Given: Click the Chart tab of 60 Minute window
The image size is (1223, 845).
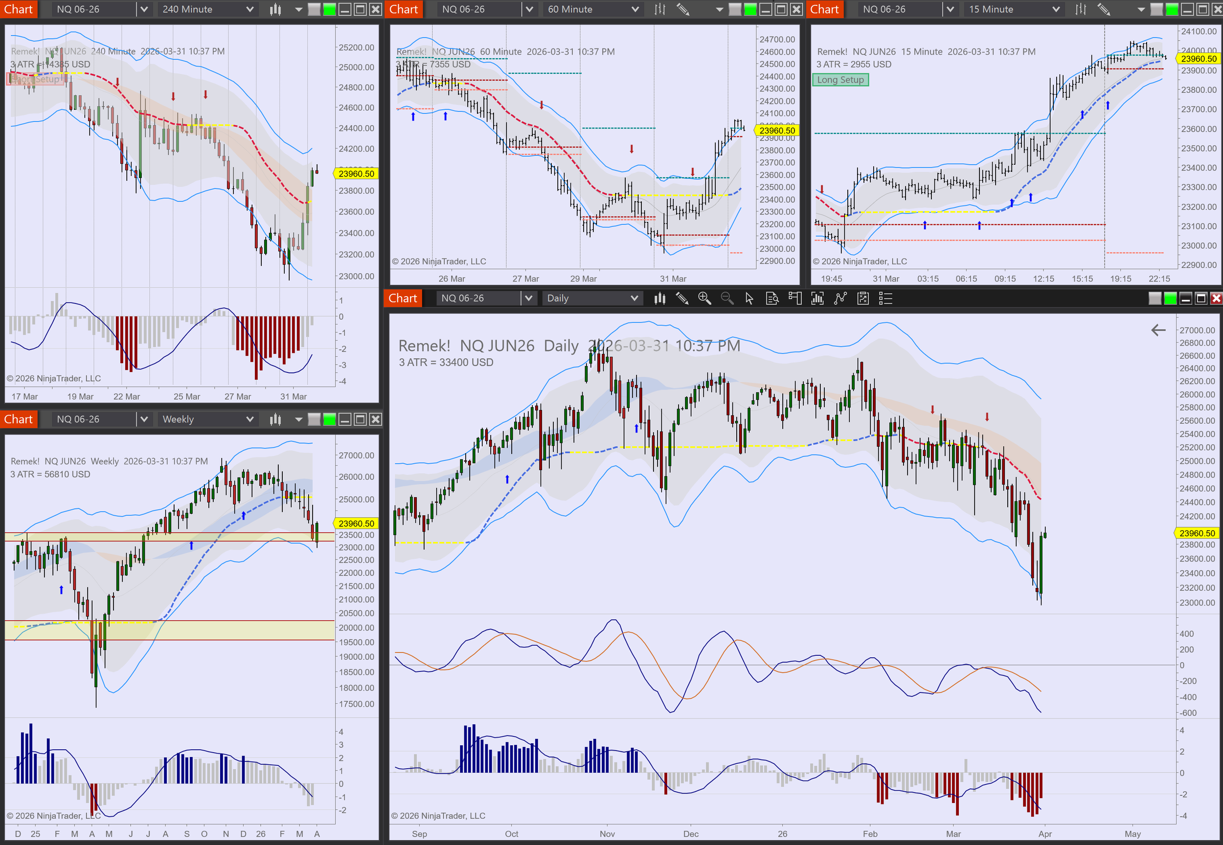Looking at the screenshot, I should point(403,9).
